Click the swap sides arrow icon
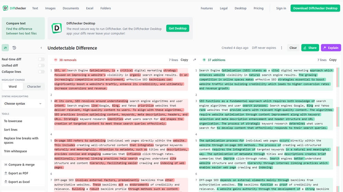 click(x=194, y=60)
